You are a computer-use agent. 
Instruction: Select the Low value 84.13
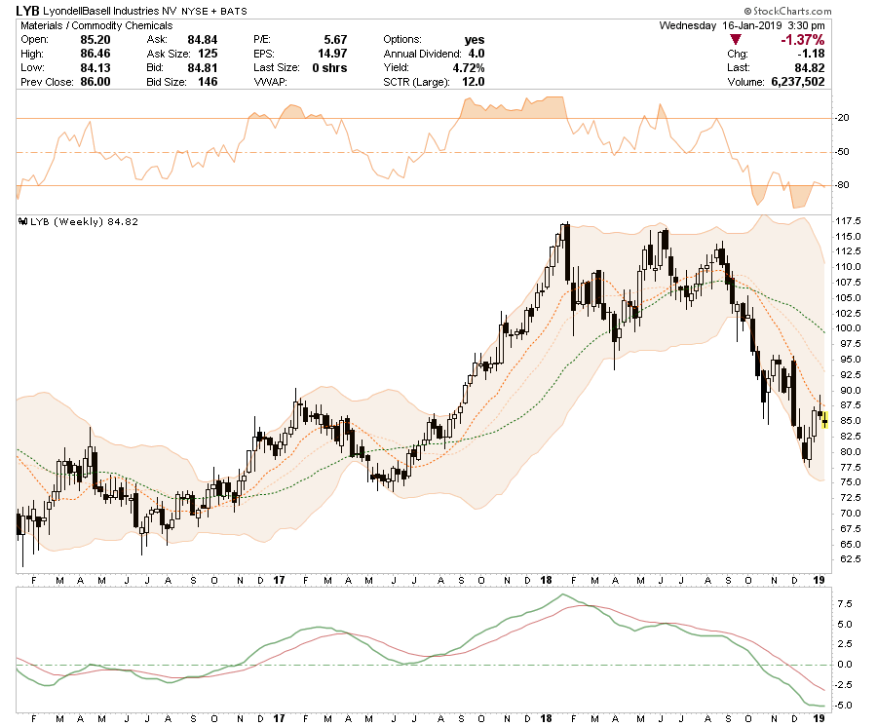tap(95, 67)
